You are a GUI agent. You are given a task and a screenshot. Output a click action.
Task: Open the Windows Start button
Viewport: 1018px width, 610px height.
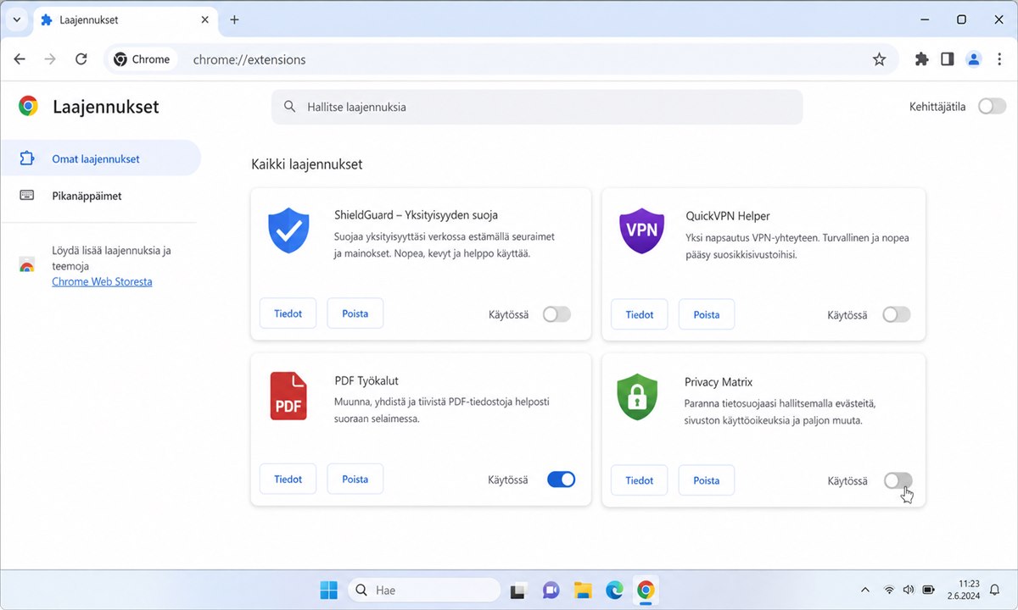point(329,590)
